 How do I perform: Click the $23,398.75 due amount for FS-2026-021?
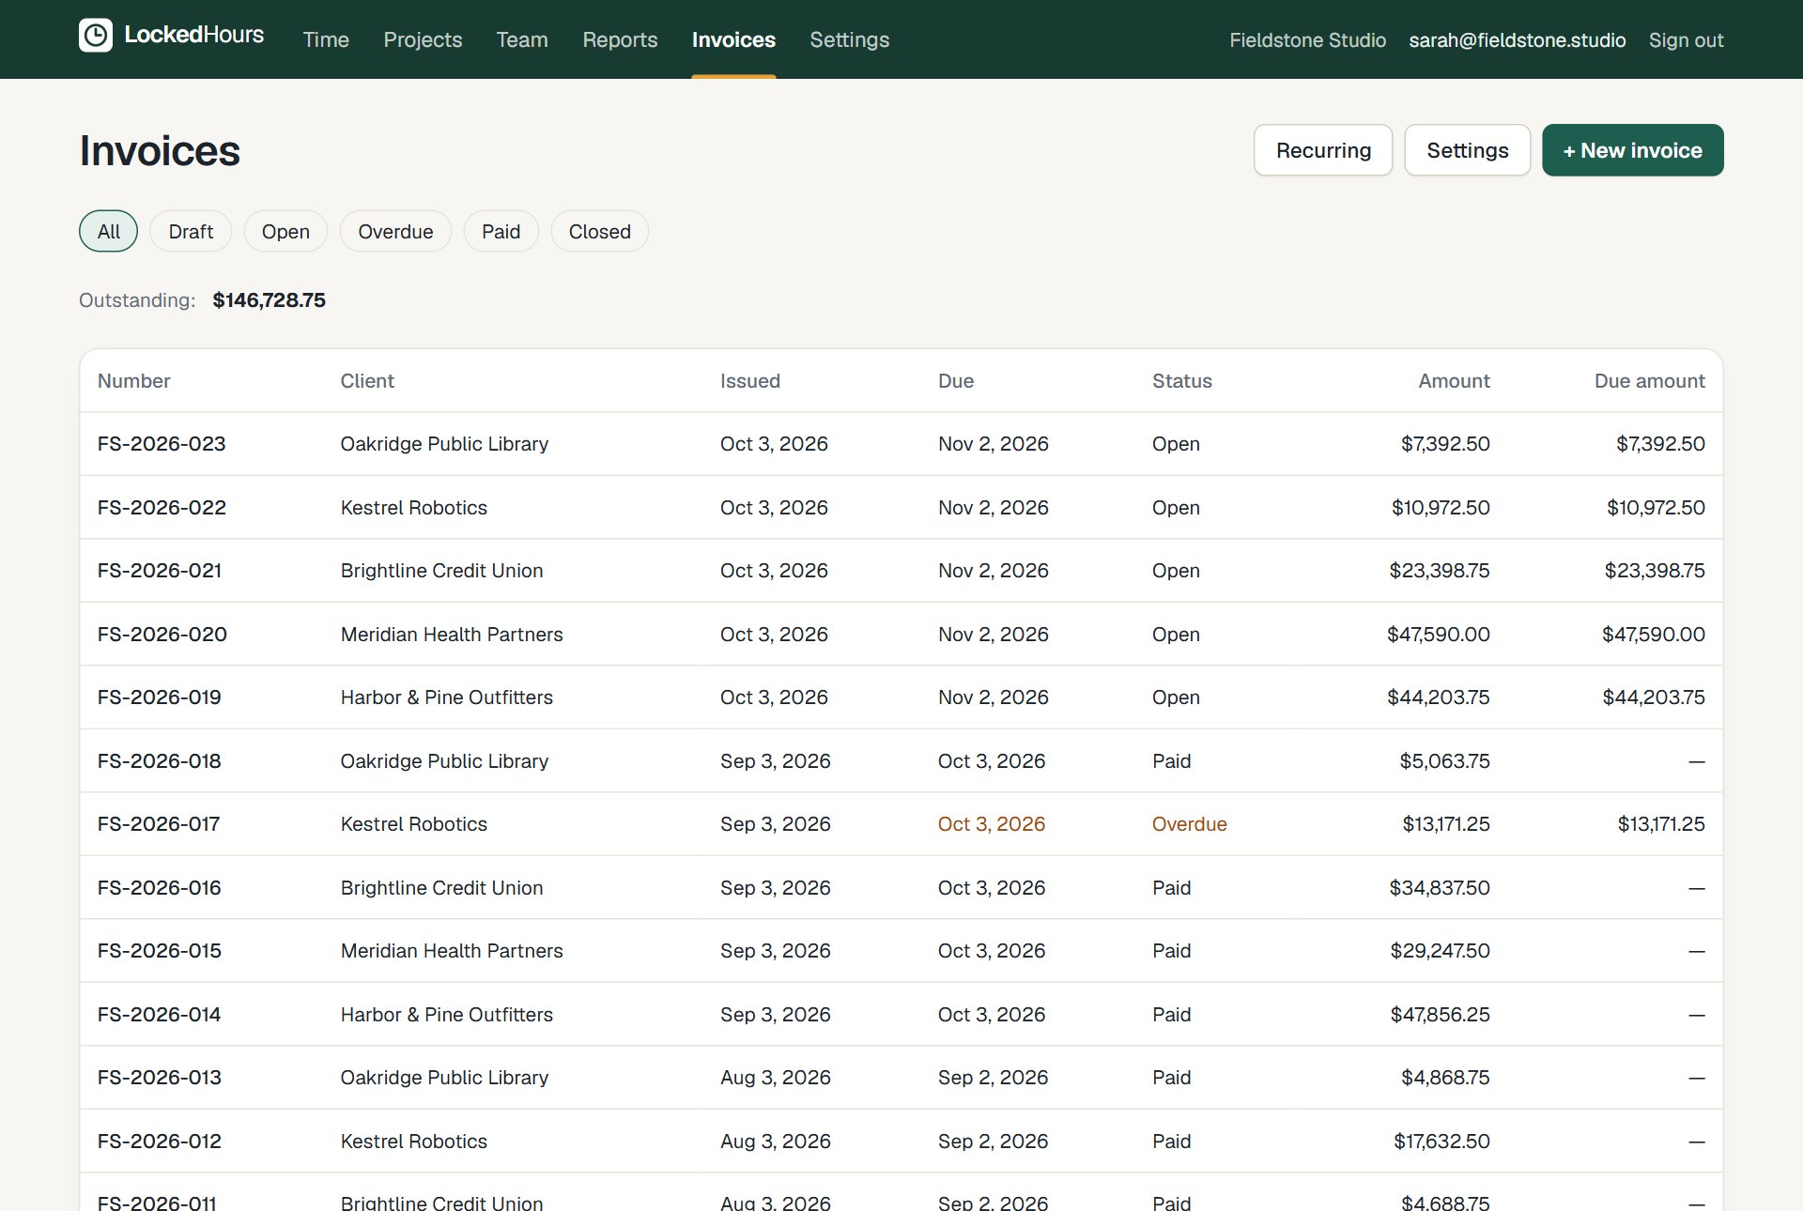[x=1655, y=571]
